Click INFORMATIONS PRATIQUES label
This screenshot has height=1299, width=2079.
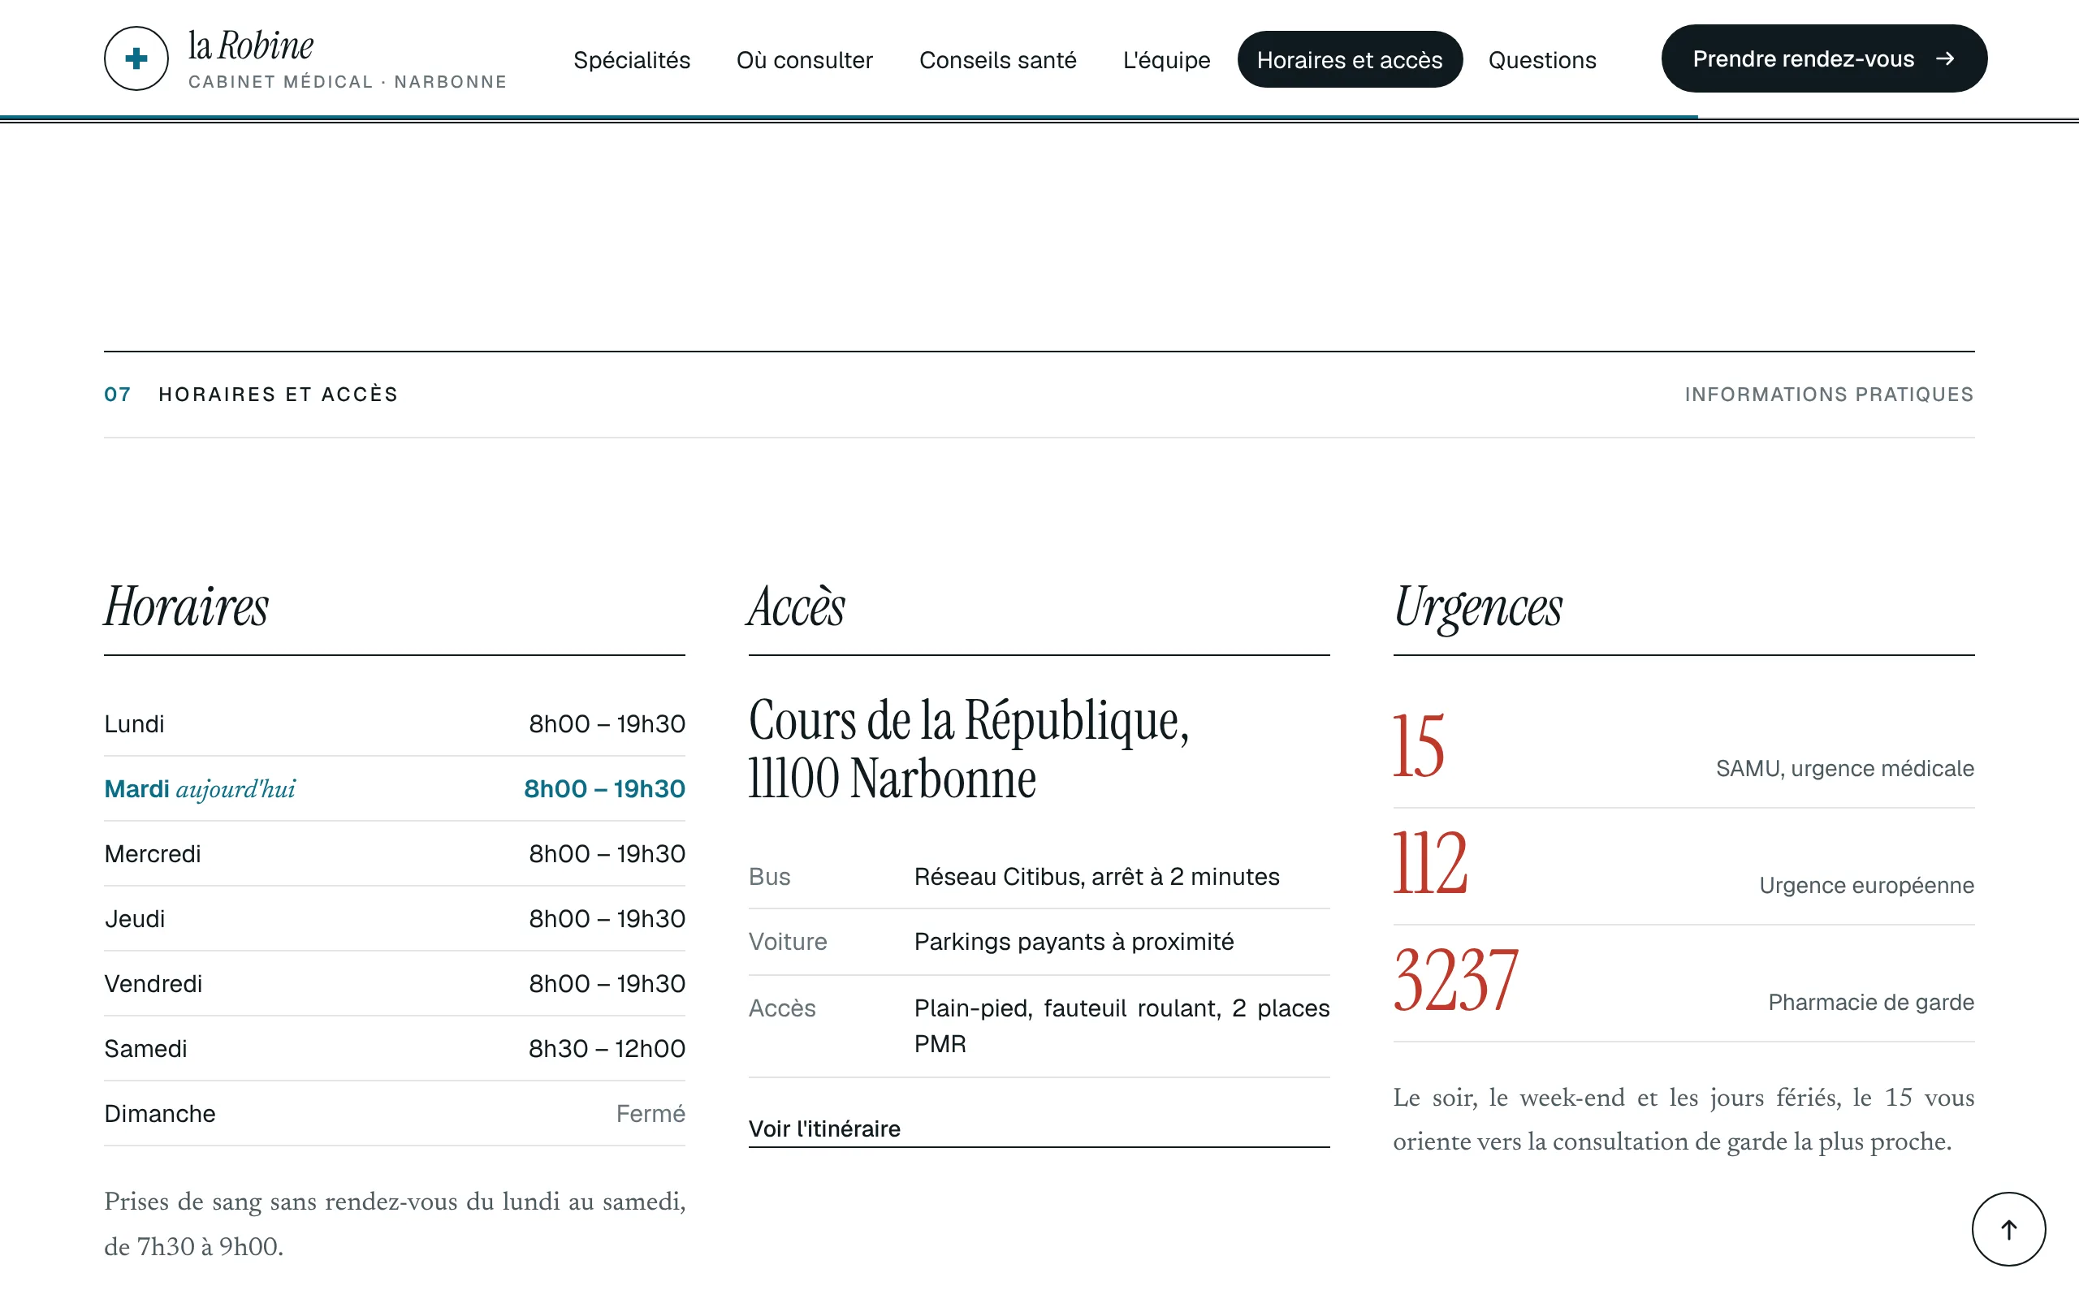1829,395
